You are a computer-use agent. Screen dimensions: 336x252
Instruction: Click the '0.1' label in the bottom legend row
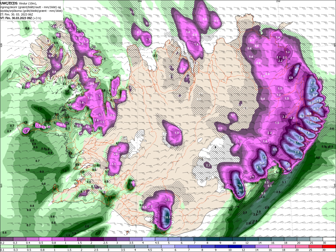[x=2, y=250]
